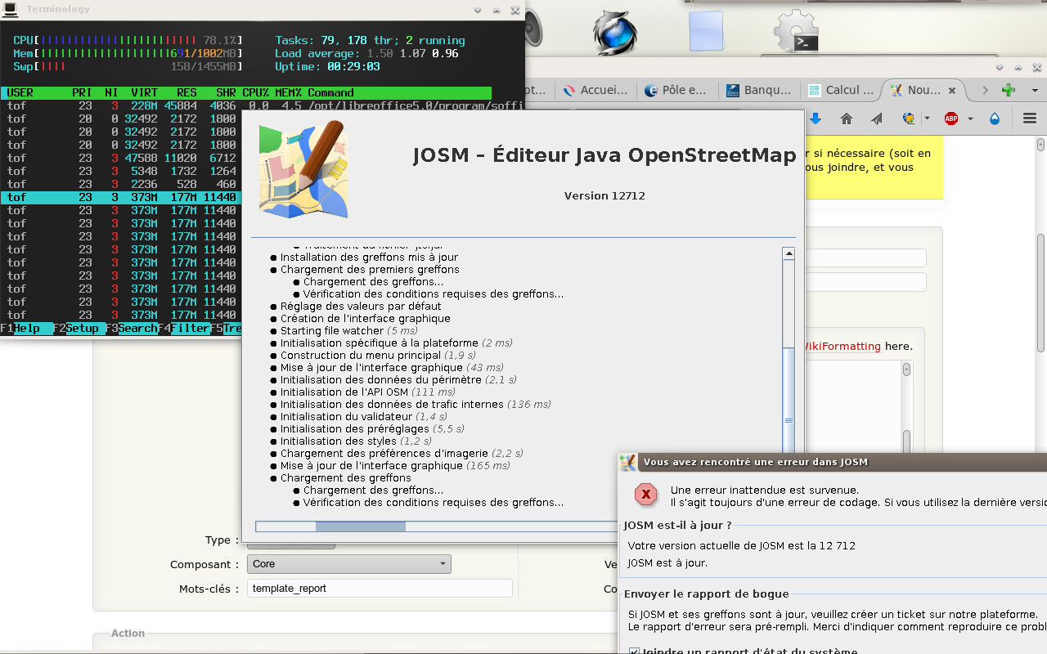Open the browser hamburger menu

point(1030,119)
